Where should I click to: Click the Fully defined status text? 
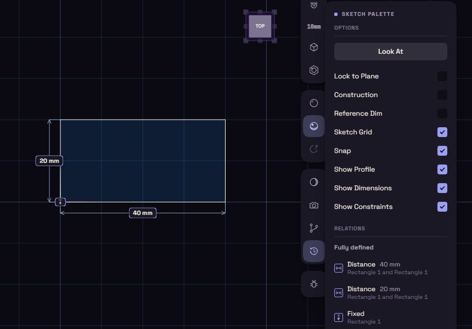pyautogui.click(x=353, y=247)
